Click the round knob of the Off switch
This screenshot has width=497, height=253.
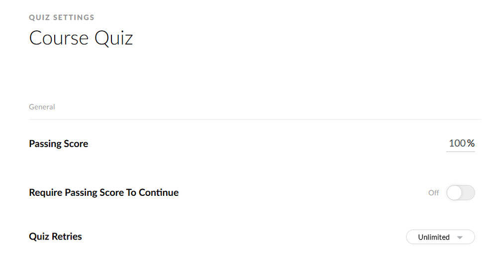pos(454,193)
